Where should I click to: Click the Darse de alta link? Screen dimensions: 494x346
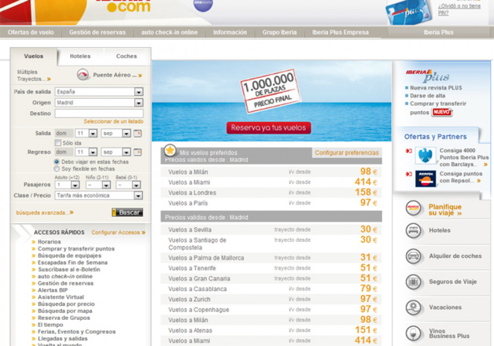[x=427, y=96]
